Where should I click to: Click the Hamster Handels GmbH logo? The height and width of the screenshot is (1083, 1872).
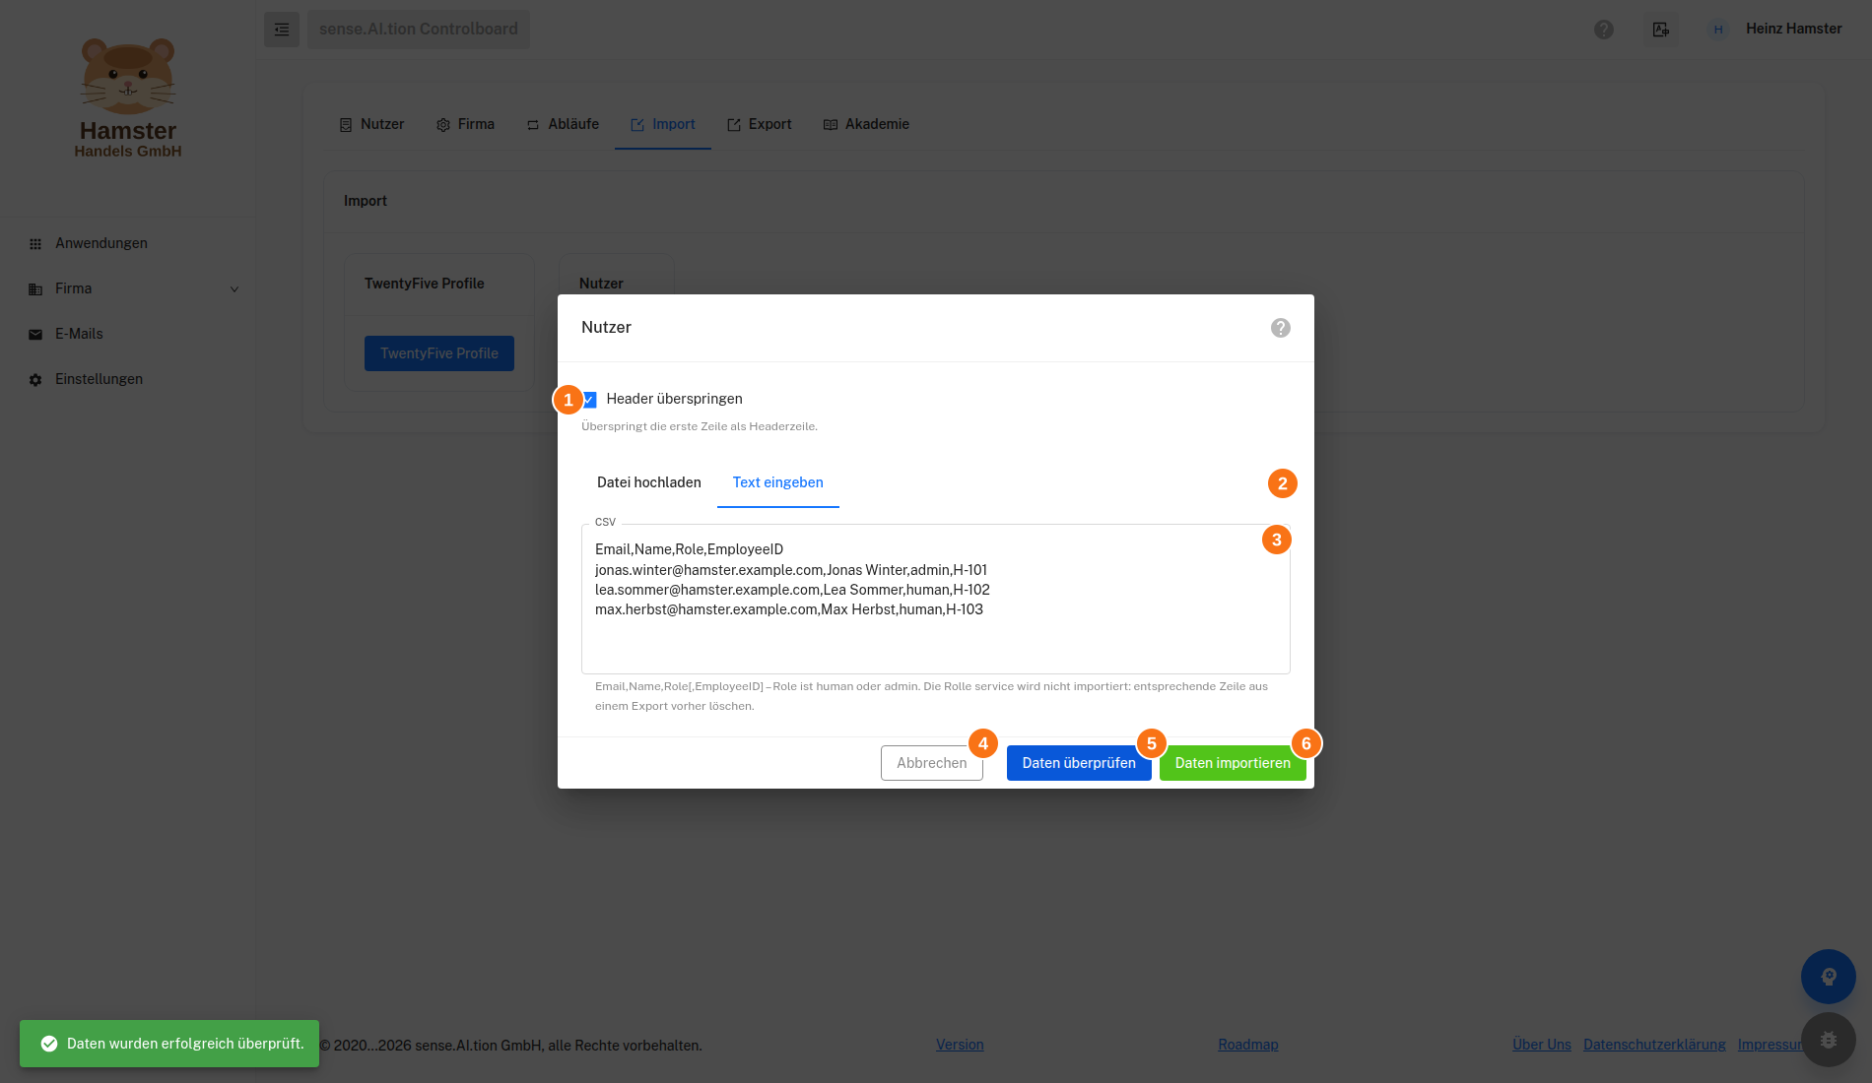point(128,97)
